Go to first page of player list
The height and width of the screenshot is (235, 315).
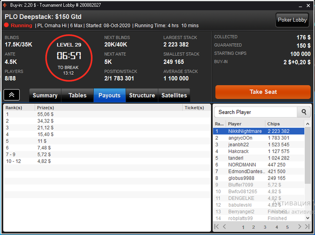click(216, 226)
